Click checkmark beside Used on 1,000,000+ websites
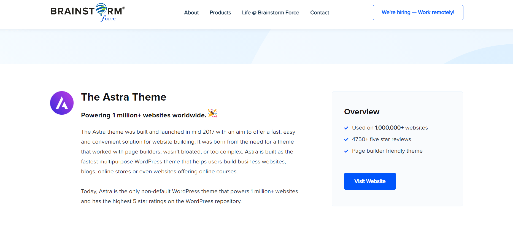The width and height of the screenshot is (513, 248). point(346,128)
